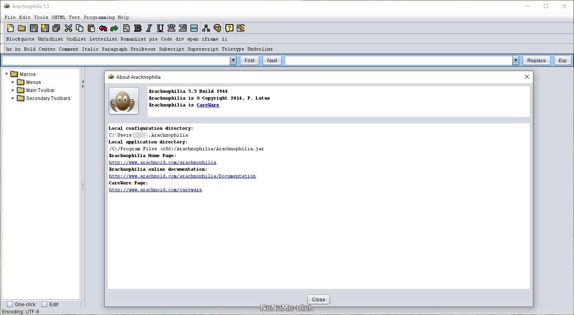
Task: Open the arachnoid.com/arachnophilia home page link
Action: [163, 162]
